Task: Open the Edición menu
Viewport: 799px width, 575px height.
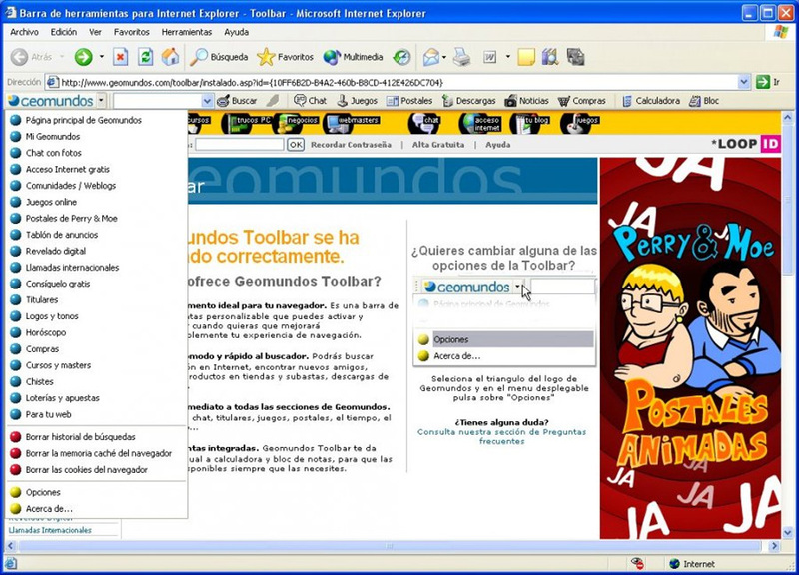Action: (64, 32)
